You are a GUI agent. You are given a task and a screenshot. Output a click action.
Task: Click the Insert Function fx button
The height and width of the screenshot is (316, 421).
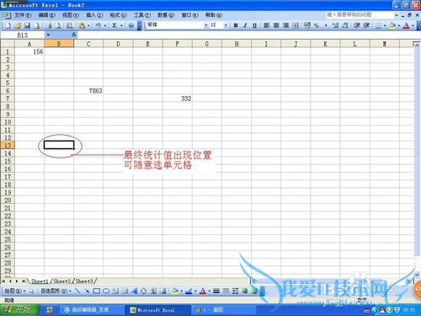pyautogui.click(x=74, y=35)
